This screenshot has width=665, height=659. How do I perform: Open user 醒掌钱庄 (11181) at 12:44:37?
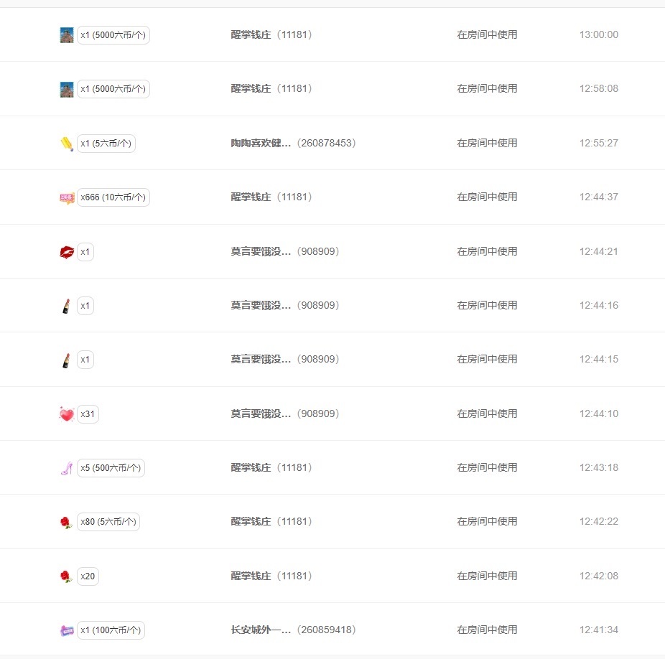[x=271, y=197]
